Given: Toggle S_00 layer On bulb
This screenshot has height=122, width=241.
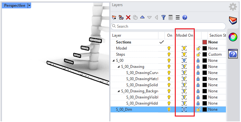Looking at the screenshot, I should 169,61.
